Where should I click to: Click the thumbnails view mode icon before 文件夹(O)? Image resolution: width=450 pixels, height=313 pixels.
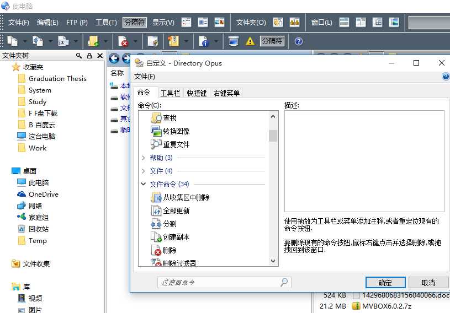click(220, 23)
